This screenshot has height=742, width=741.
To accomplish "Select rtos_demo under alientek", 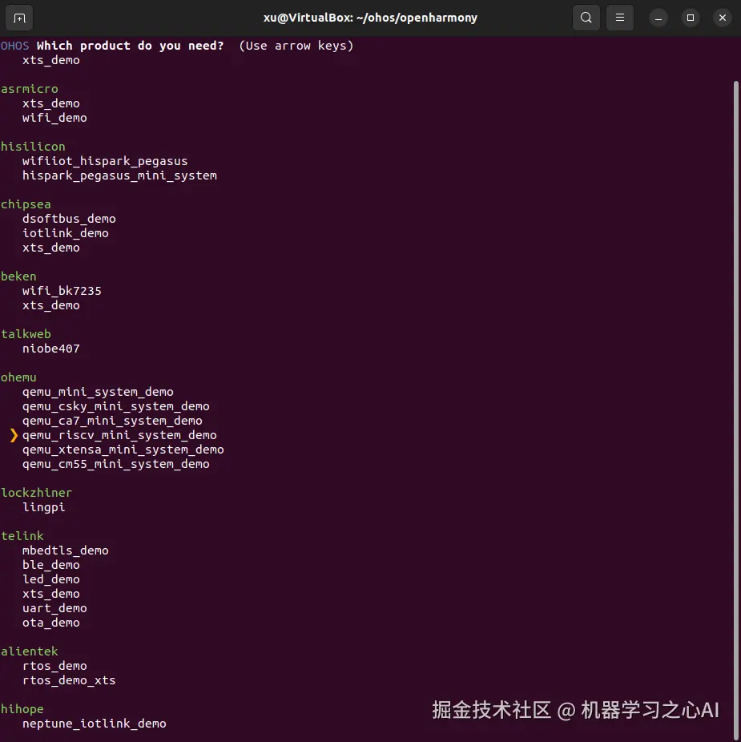I will tap(54, 666).
